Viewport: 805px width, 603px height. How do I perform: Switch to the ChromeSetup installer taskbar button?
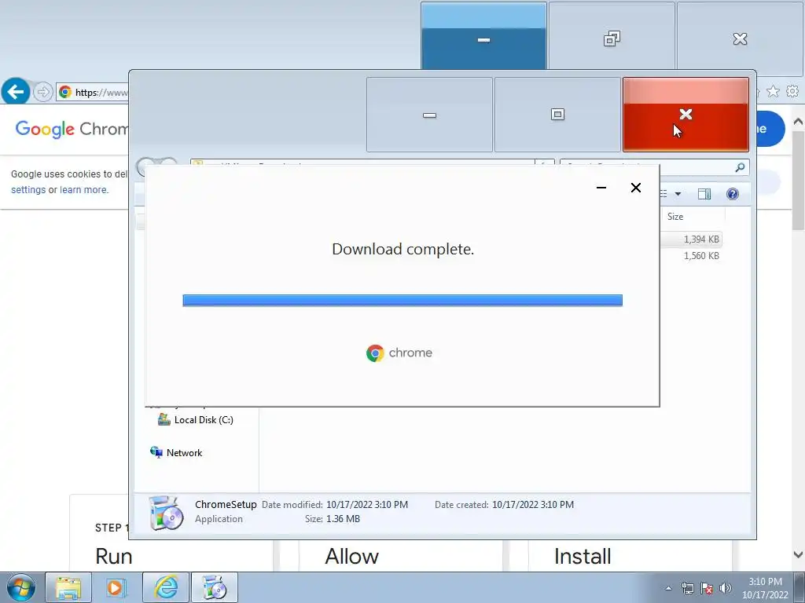[x=215, y=587]
